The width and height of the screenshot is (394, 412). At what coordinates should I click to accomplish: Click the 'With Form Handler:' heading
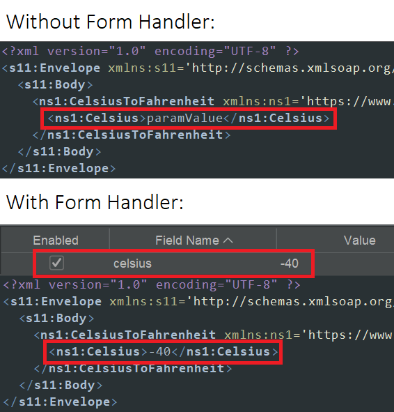click(x=95, y=202)
